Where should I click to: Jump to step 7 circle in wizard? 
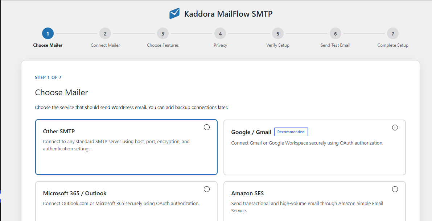click(x=392, y=34)
